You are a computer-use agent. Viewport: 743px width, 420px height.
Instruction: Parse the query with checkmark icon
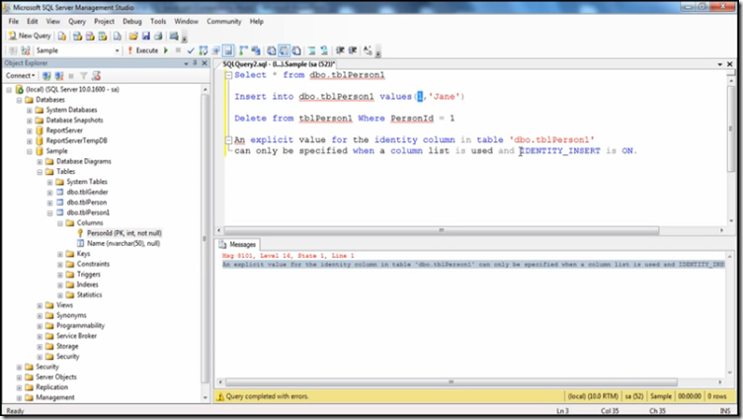click(x=191, y=50)
